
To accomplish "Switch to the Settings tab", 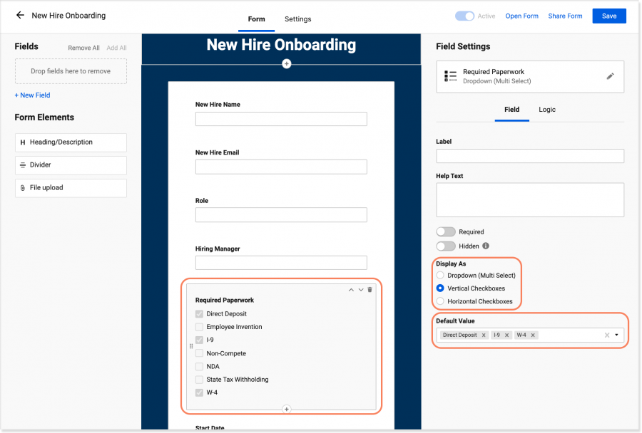I will point(297,19).
